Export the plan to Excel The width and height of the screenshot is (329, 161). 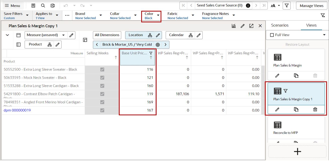point(52,5)
